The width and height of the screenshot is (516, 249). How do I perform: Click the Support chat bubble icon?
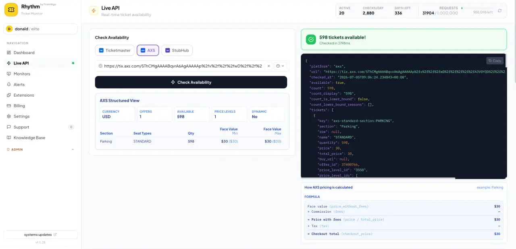pos(9,127)
